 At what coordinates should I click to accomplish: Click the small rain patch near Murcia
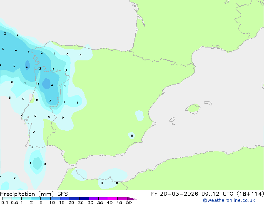tap(132, 135)
